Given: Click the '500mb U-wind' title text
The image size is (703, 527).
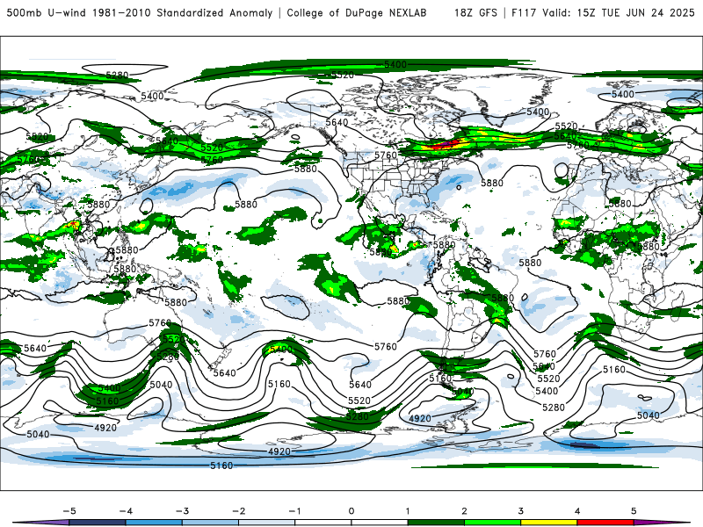Looking at the screenshot, I should click(47, 12).
